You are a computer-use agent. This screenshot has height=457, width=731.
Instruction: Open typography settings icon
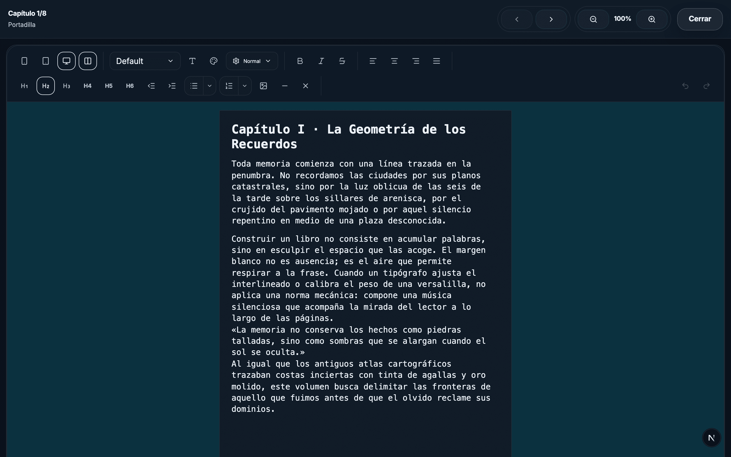[192, 61]
